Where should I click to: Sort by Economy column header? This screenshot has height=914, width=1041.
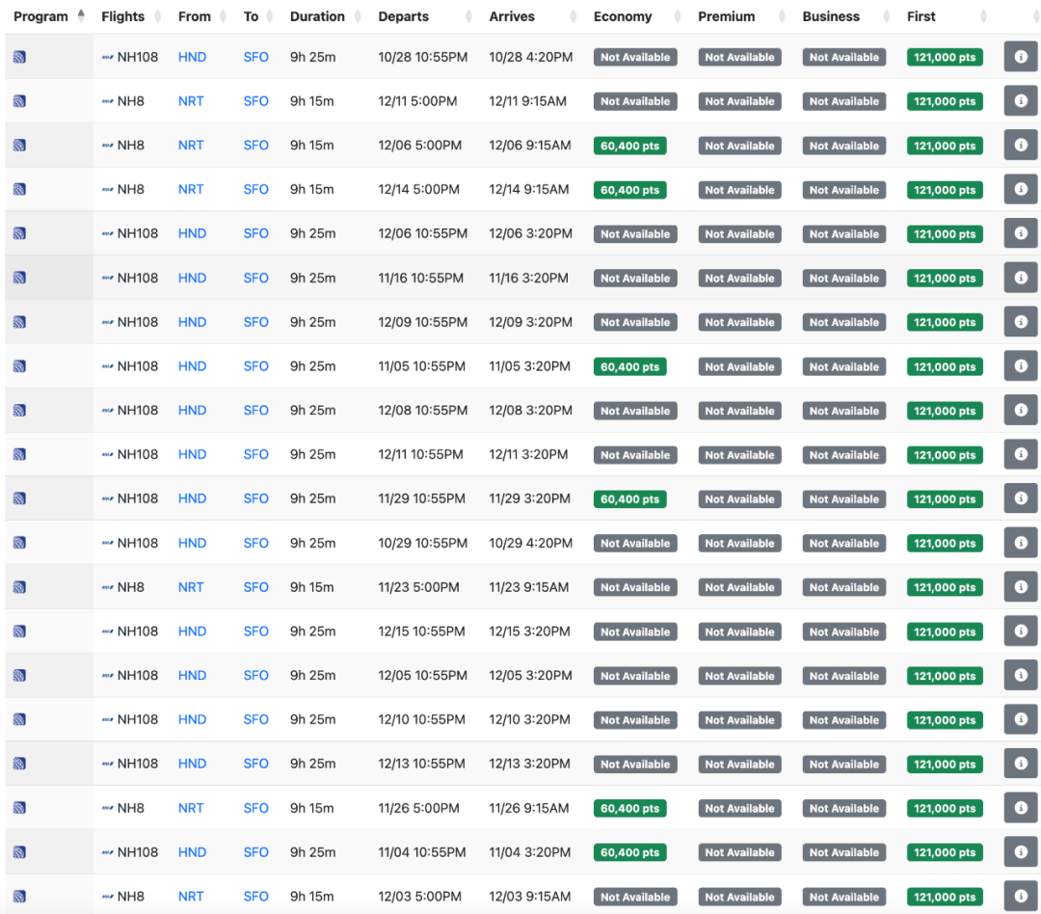point(623,16)
